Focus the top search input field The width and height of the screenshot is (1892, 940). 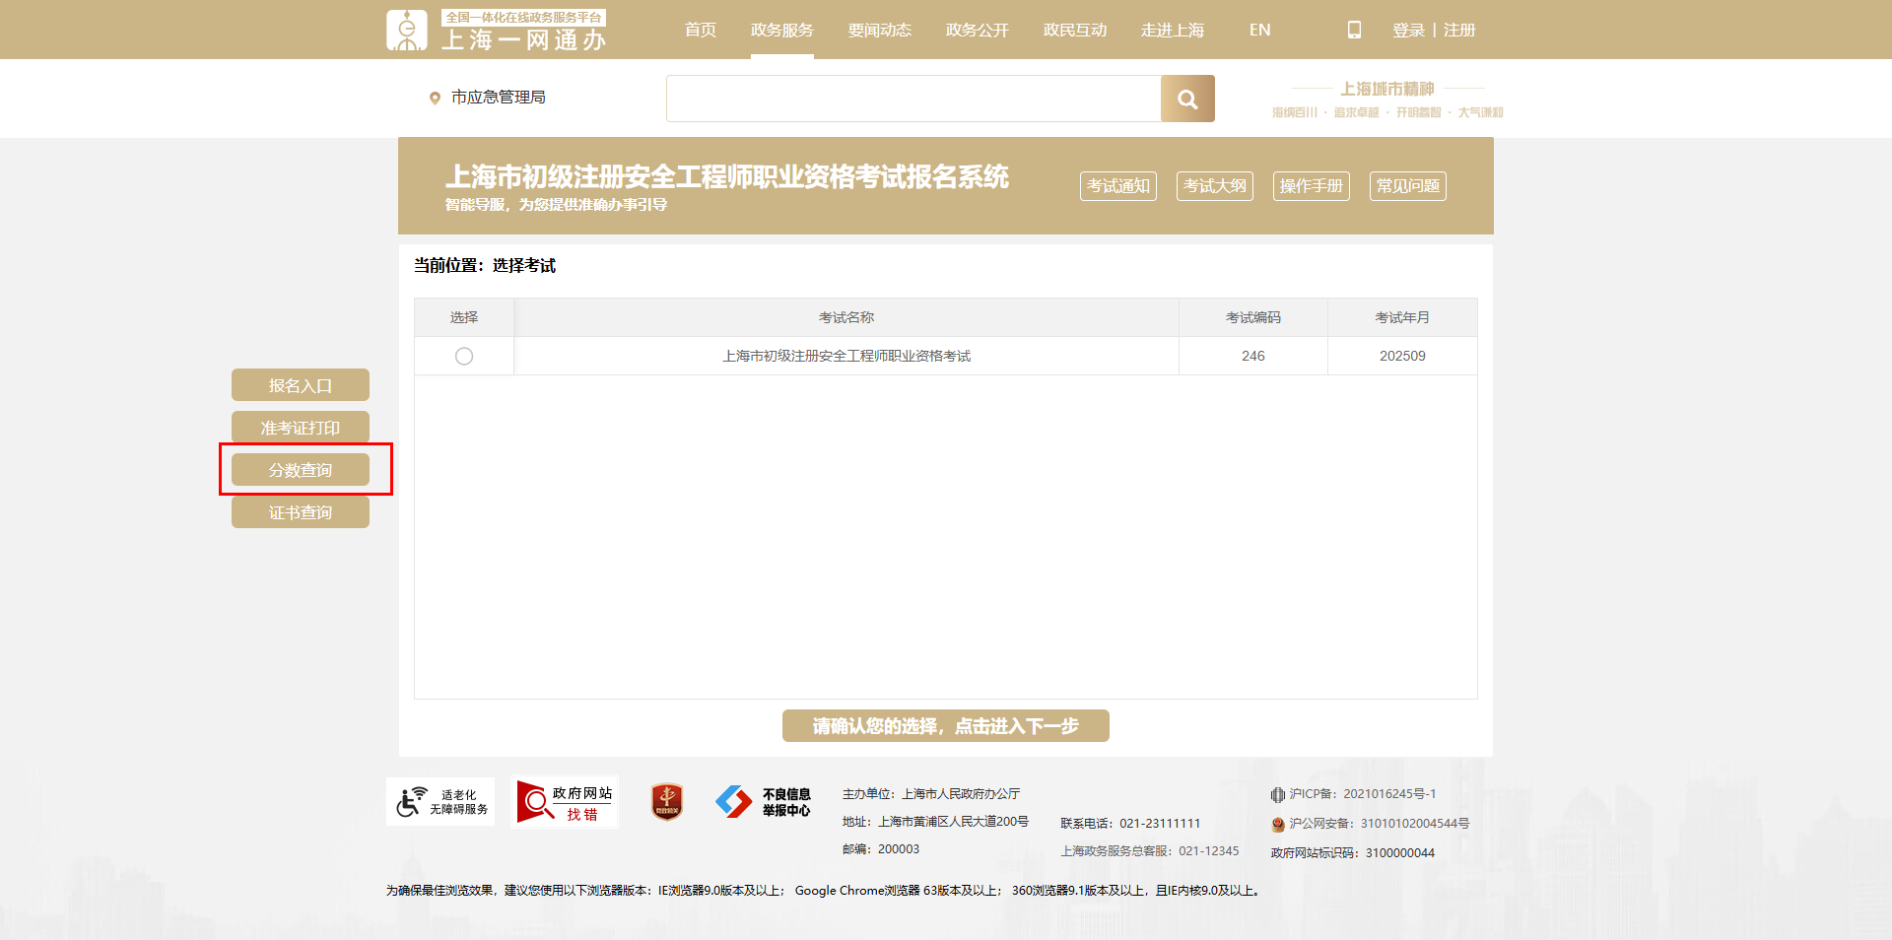pyautogui.click(x=913, y=99)
